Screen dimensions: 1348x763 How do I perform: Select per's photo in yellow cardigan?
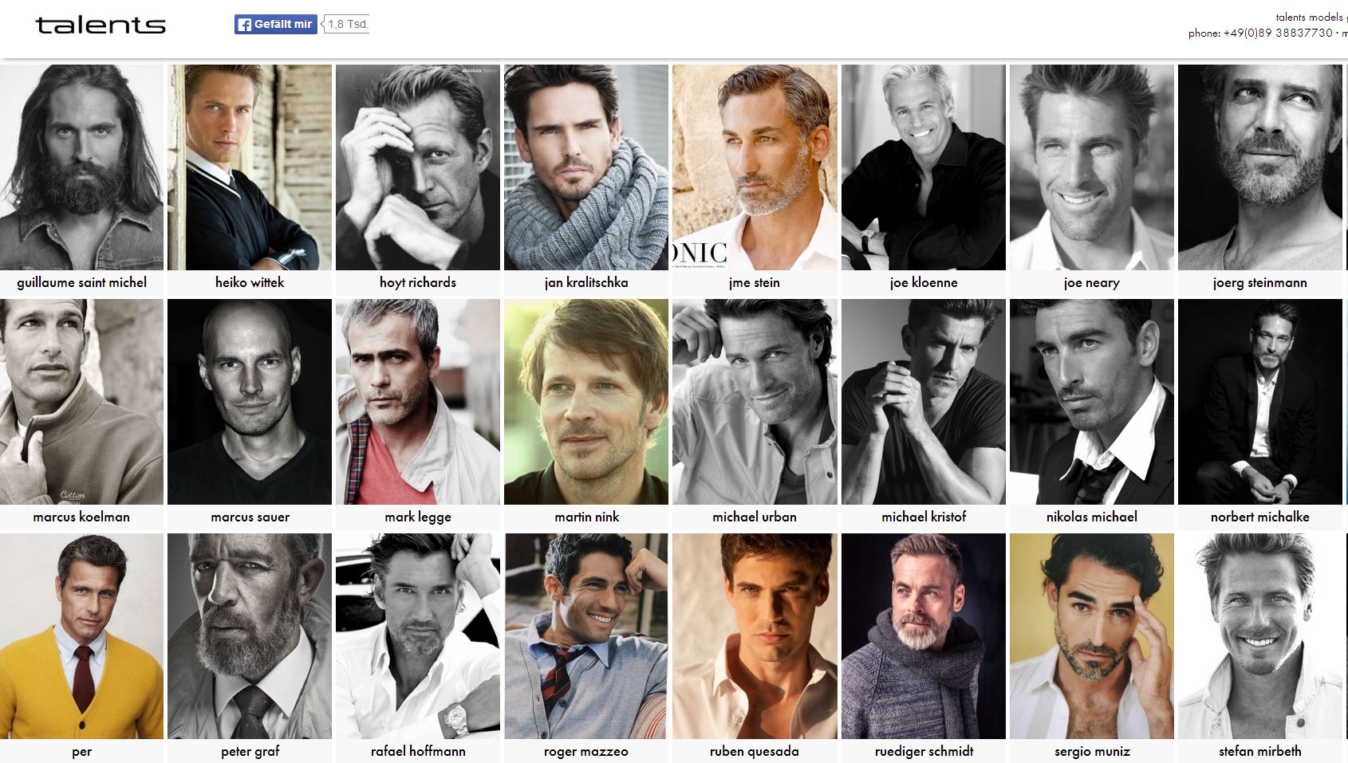click(x=81, y=636)
